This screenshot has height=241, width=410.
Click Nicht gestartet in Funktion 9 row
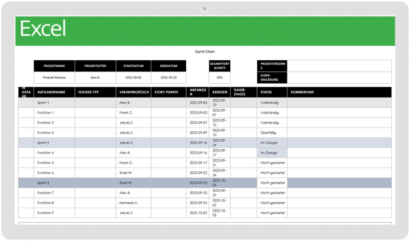coord(272,213)
